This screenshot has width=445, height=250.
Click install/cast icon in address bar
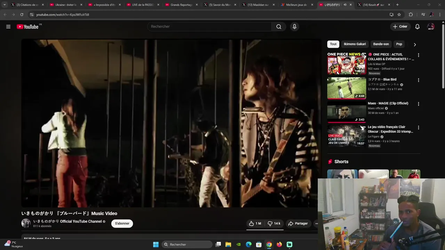click(x=391, y=15)
